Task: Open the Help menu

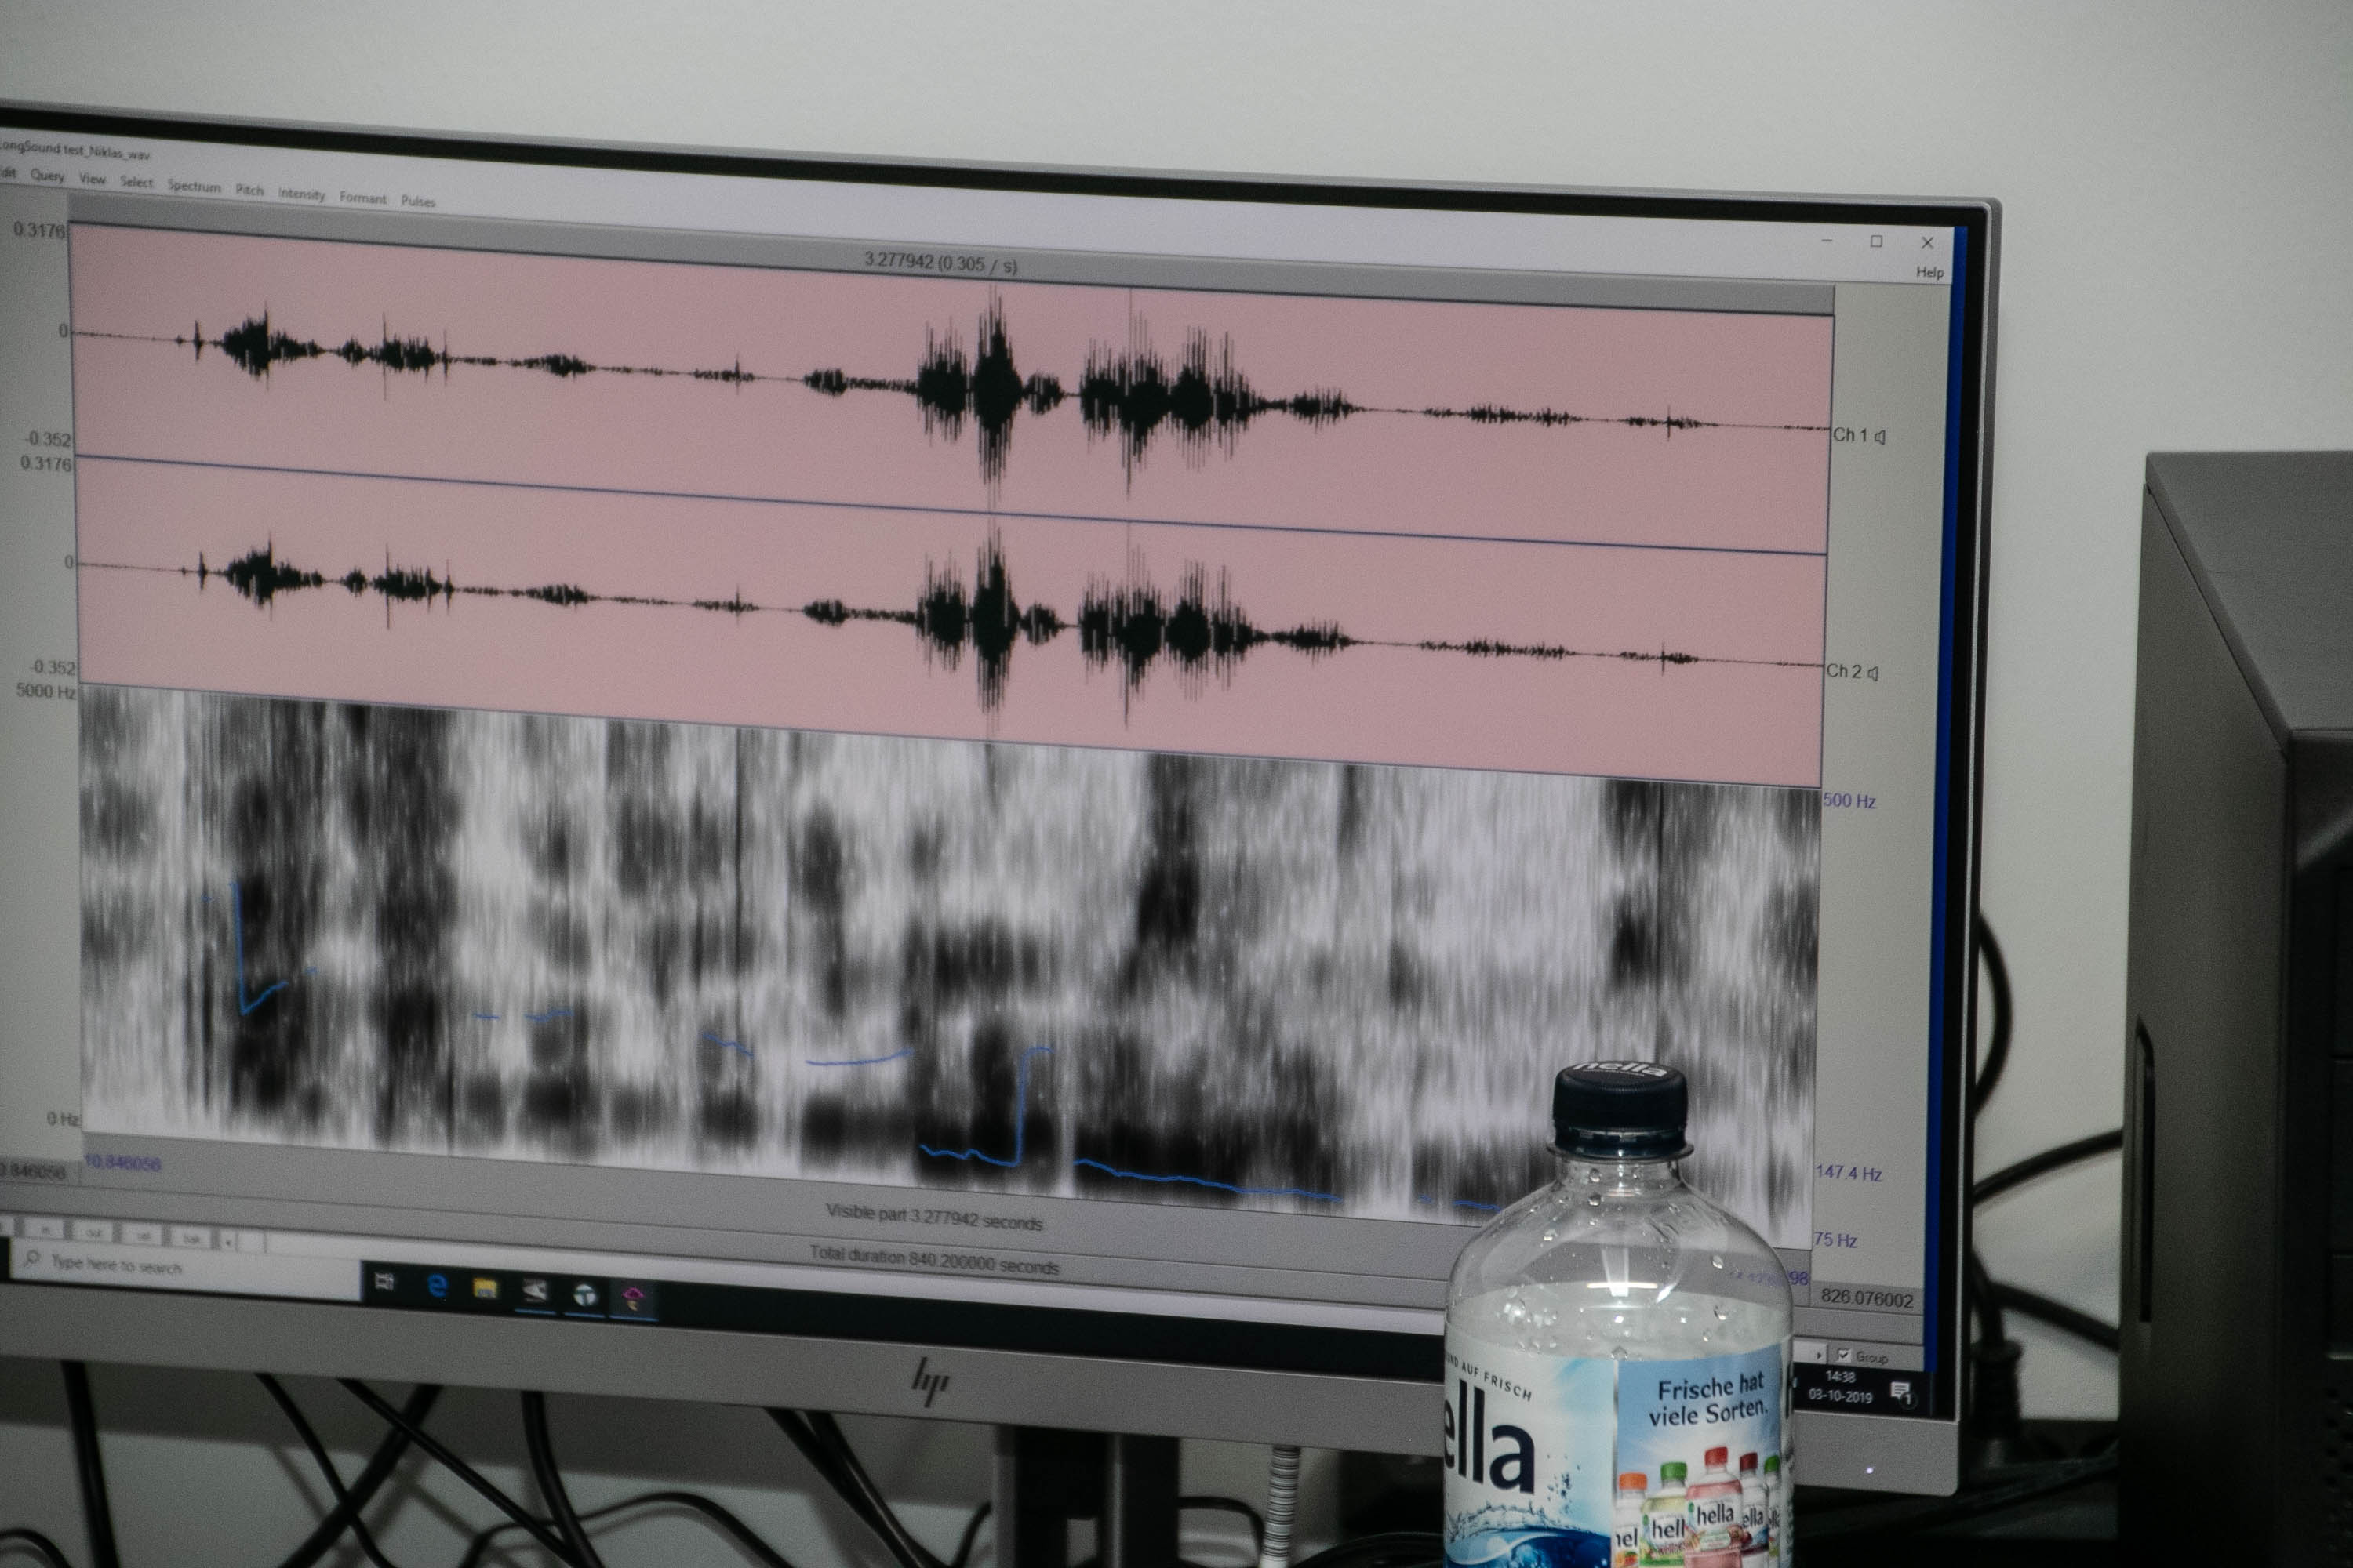Action: [x=1929, y=272]
